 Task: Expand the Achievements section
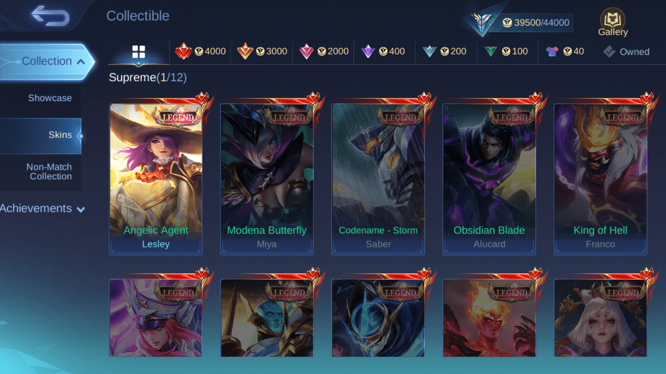tap(42, 208)
